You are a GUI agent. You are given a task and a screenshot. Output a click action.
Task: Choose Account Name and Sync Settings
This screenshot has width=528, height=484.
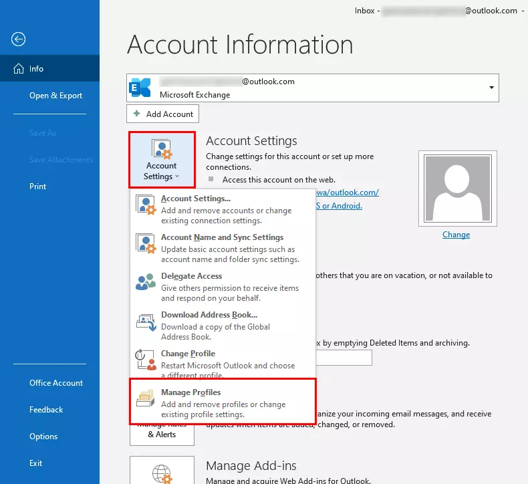[x=223, y=248]
